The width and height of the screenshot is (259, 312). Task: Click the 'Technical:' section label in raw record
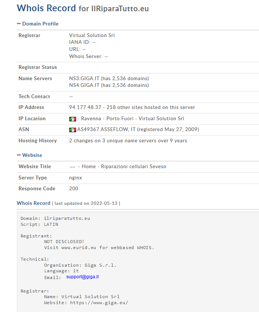[x=35, y=259]
